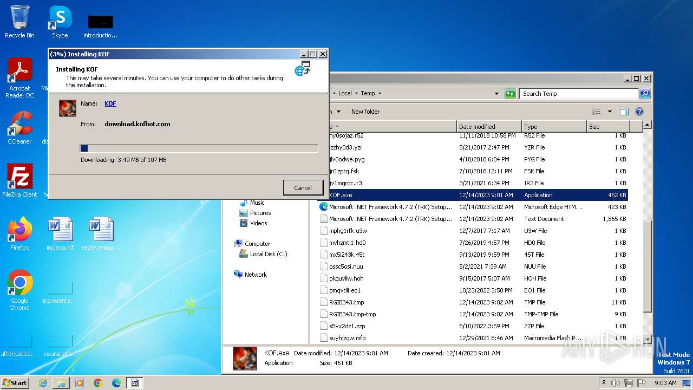Select Computer in navigation pane

[252, 244]
